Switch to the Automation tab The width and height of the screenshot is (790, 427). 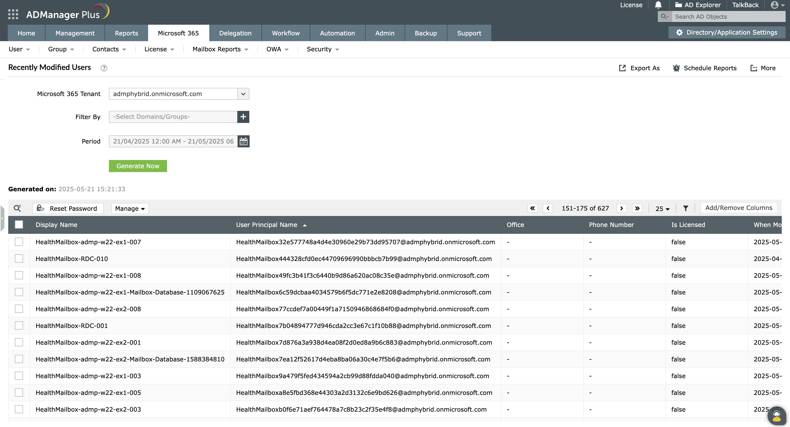(x=337, y=33)
